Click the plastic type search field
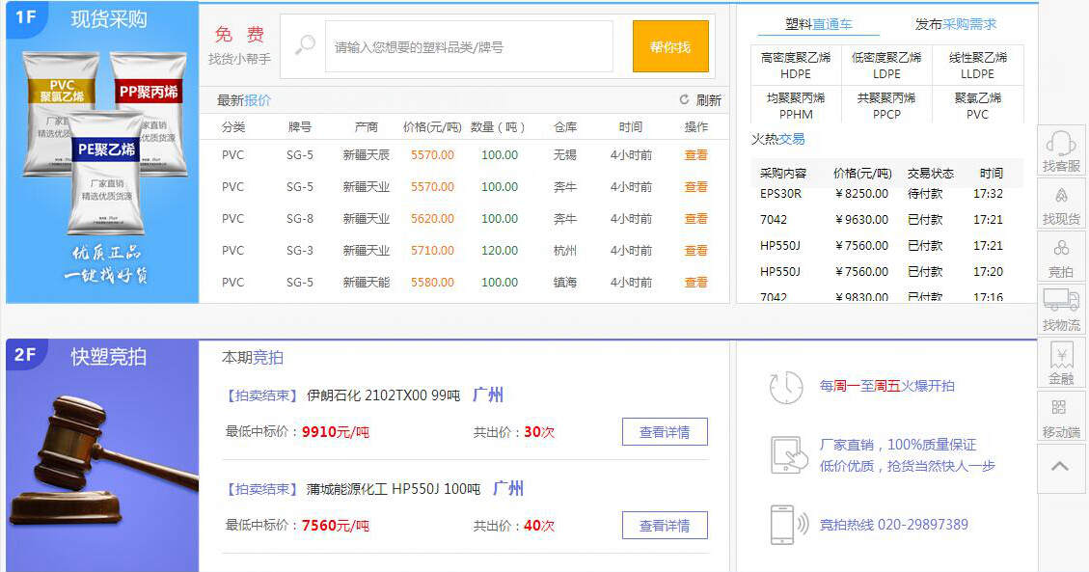This screenshot has height=572, width=1089. [469, 46]
